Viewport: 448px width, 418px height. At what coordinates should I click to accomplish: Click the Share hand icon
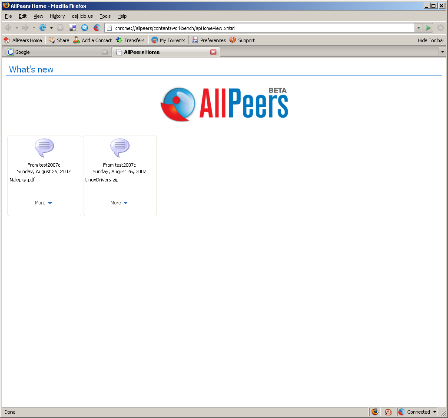52,40
